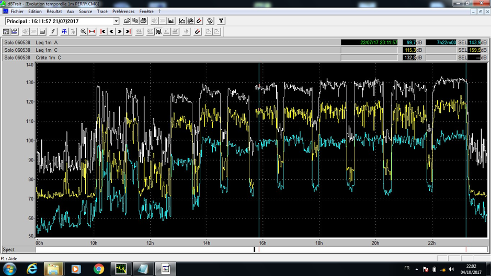Open the Windows Start menu
This screenshot has width=491, height=276.
click(x=10, y=269)
